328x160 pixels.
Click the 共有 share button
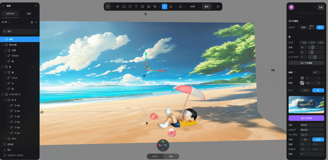pyautogui.click(x=321, y=7)
